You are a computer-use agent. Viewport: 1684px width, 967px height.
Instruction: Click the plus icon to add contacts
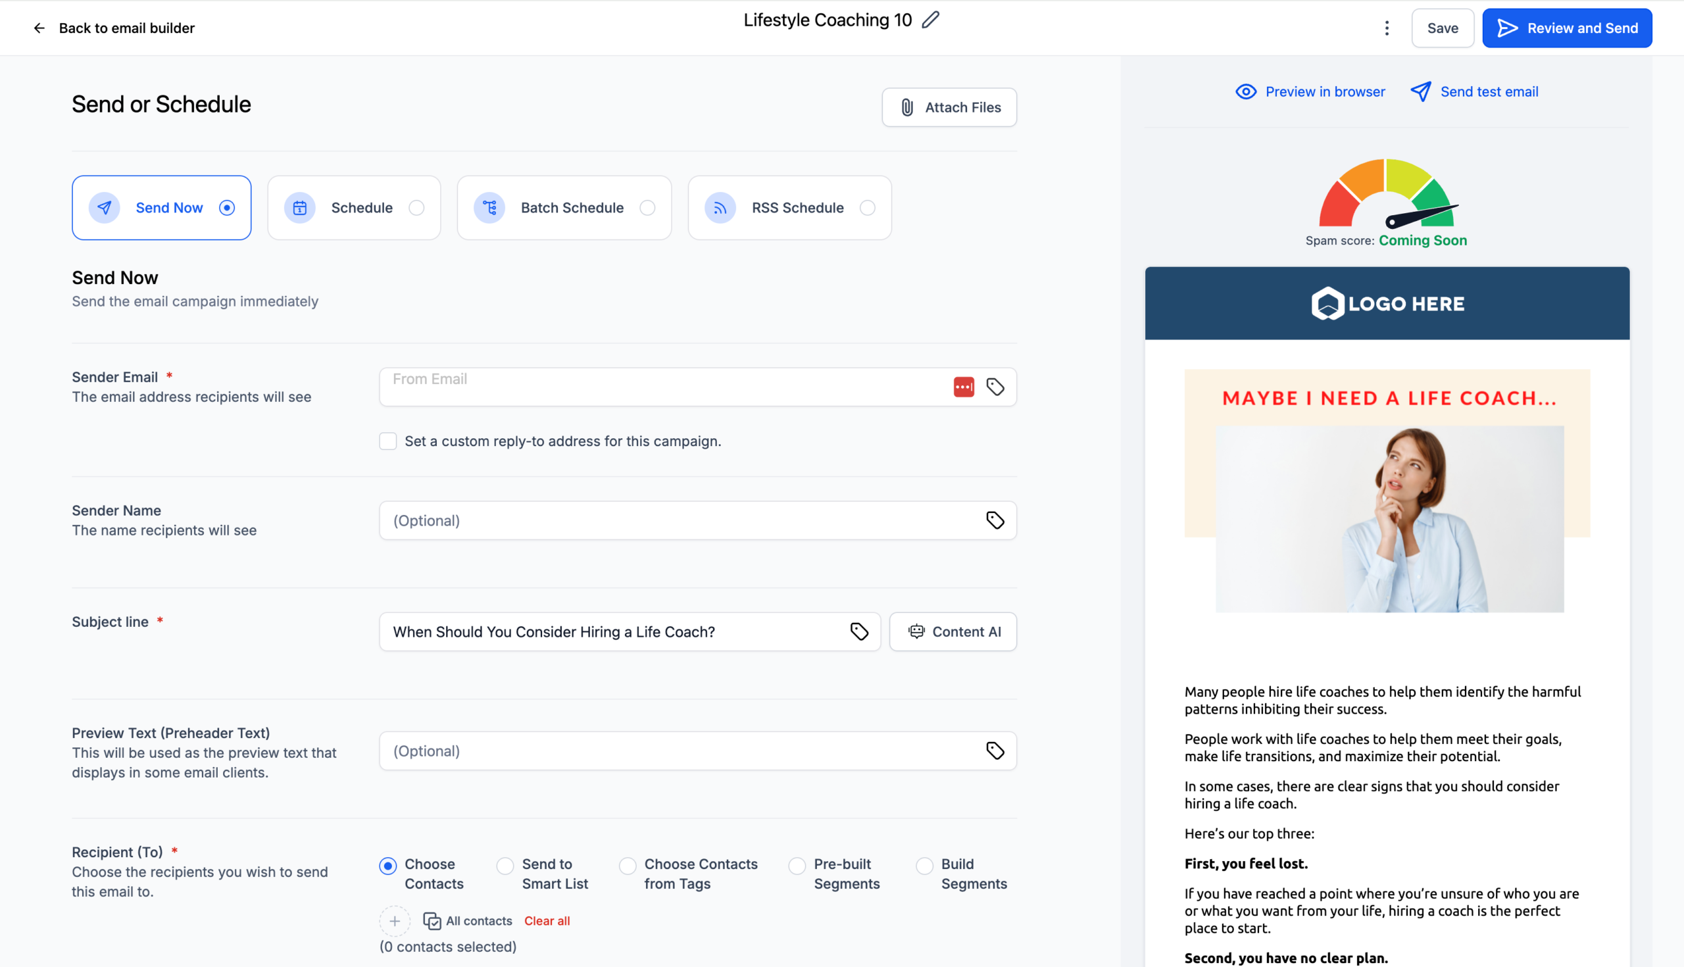[395, 921]
